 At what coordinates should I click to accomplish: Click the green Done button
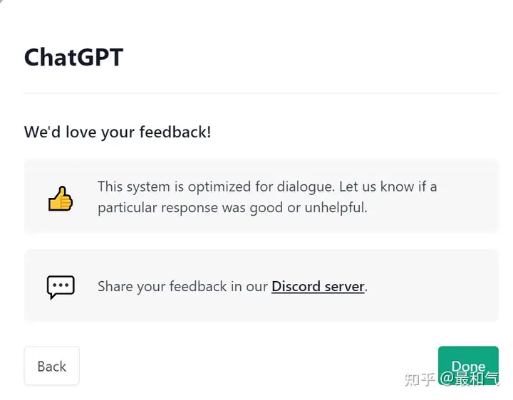click(468, 366)
